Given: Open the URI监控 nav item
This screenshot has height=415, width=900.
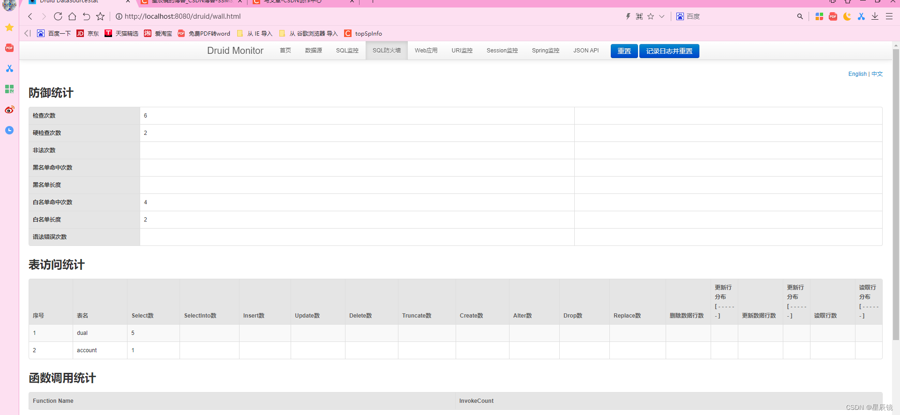Looking at the screenshot, I should (462, 51).
